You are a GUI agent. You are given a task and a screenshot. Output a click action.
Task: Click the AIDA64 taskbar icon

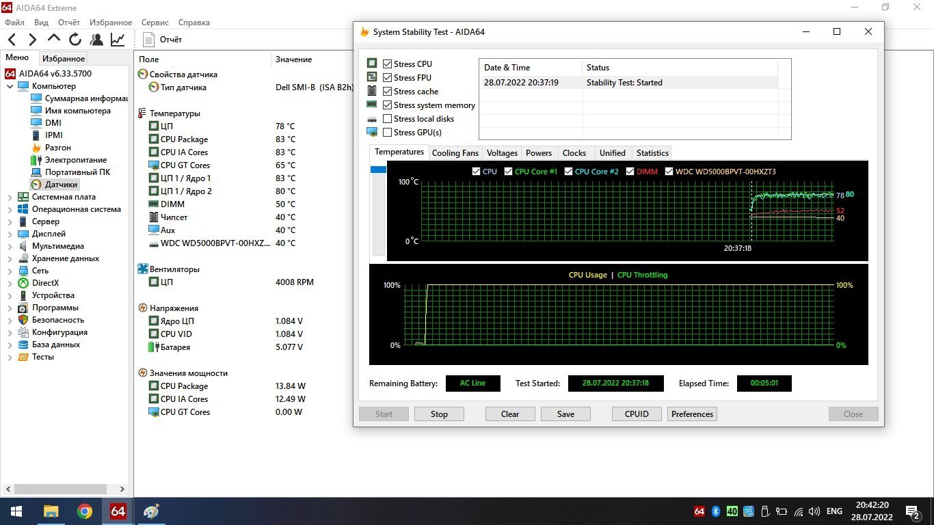point(118,511)
